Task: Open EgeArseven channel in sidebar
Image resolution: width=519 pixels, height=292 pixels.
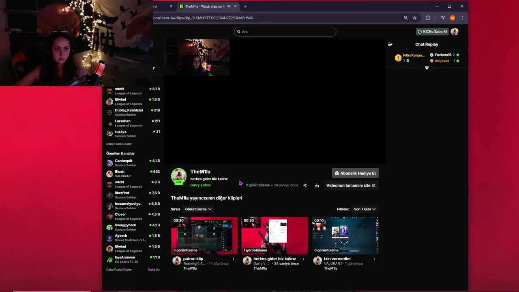Action: click(133, 259)
